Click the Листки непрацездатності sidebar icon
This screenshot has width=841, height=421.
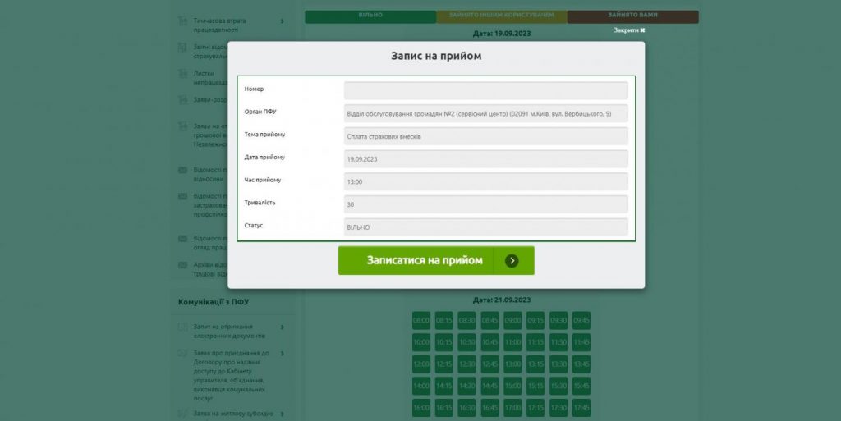(x=183, y=74)
